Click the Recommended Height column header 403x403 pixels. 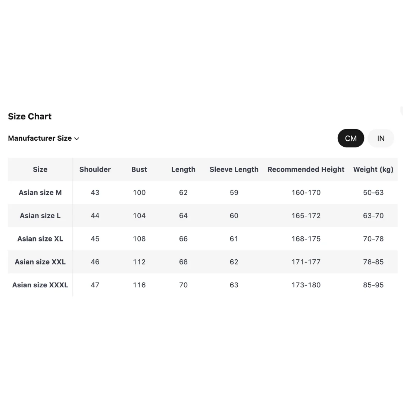coord(306,169)
